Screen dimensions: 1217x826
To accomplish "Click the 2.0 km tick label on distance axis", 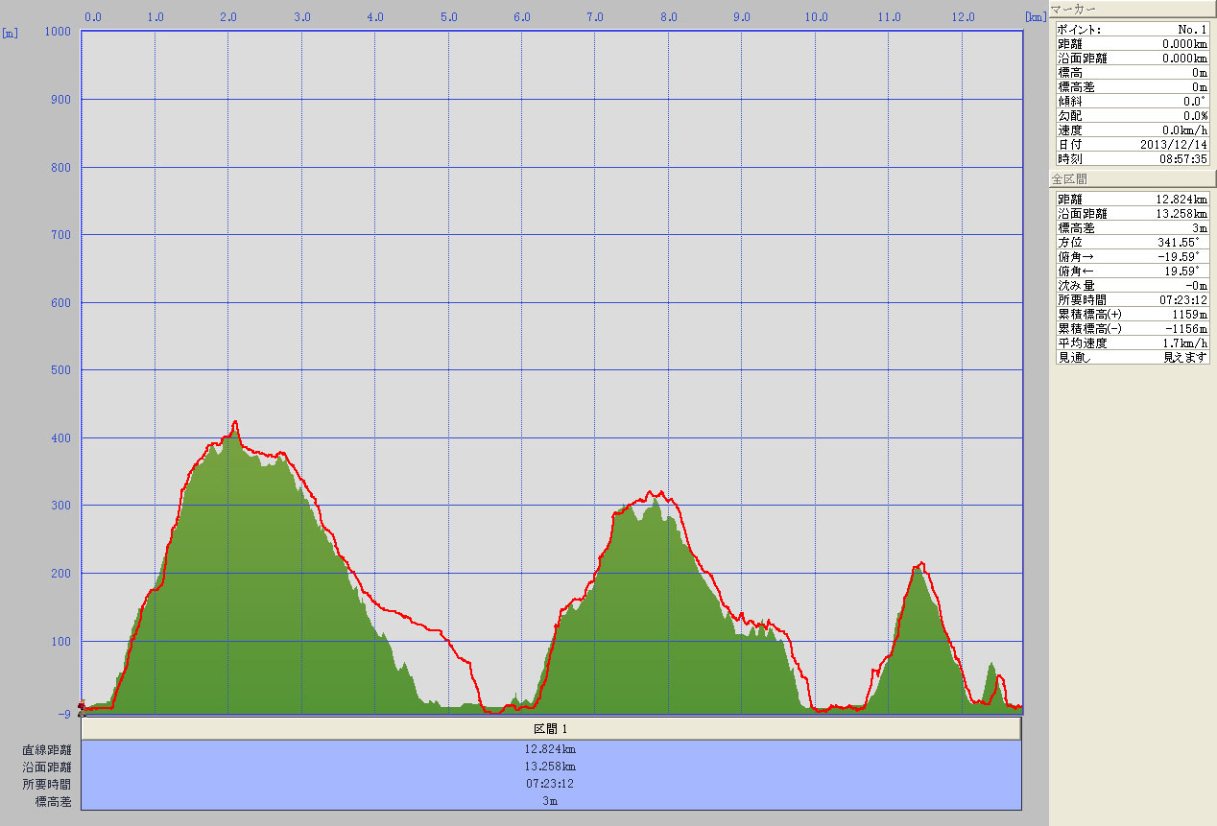I will pos(228,17).
